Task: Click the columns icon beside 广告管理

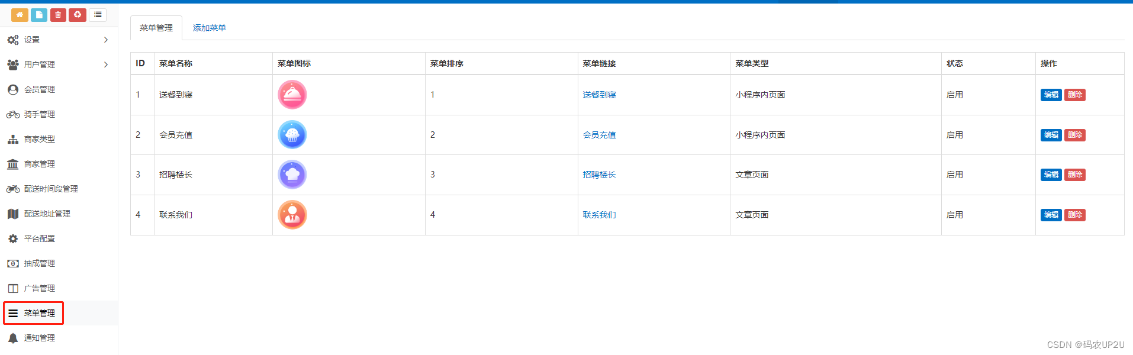Action: [13, 289]
